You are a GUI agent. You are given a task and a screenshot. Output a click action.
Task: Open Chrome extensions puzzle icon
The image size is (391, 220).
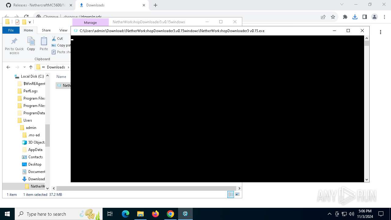(345, 17)
